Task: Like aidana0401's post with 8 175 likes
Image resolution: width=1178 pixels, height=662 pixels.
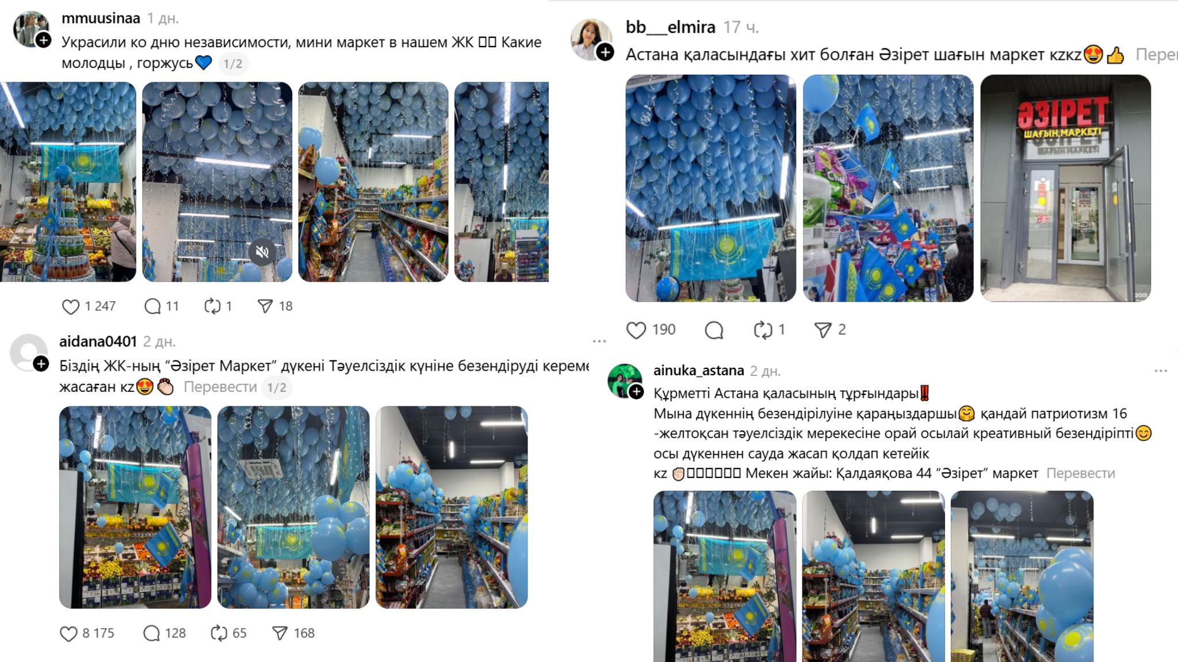Action: pyautogui.click(x=68, y=633)
